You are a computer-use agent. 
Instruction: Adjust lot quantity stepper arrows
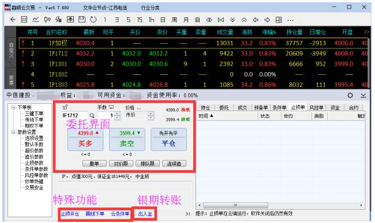[117, 116]
